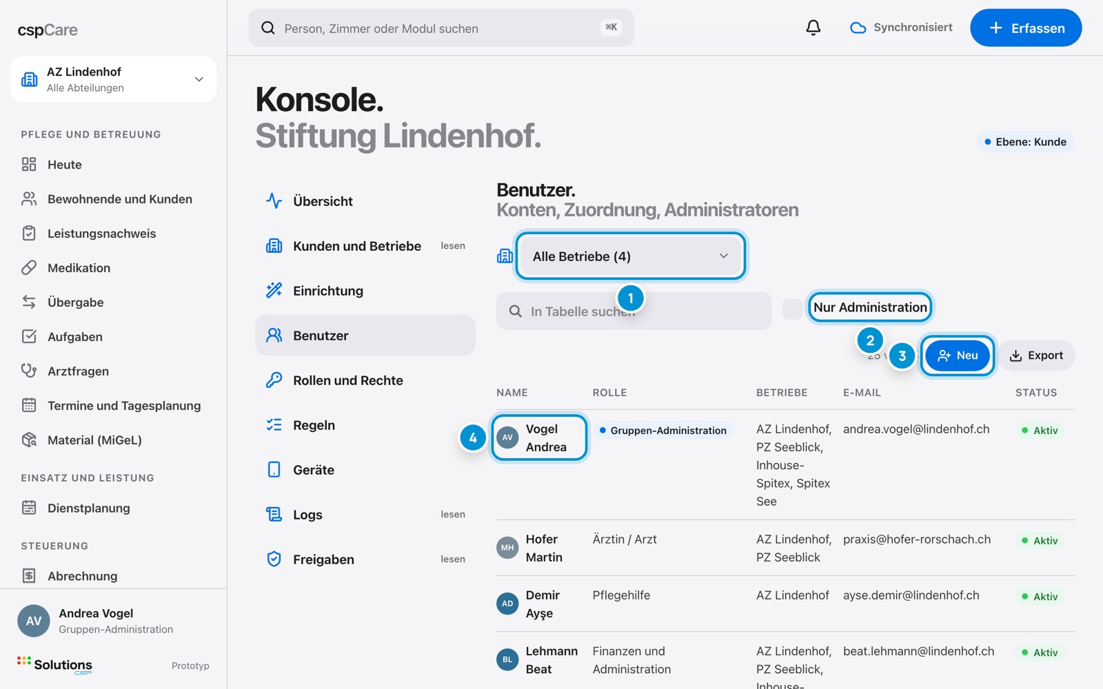This screenshot has height=689, width=1103.
Task: Open the Medikation module
Action: 114,268
